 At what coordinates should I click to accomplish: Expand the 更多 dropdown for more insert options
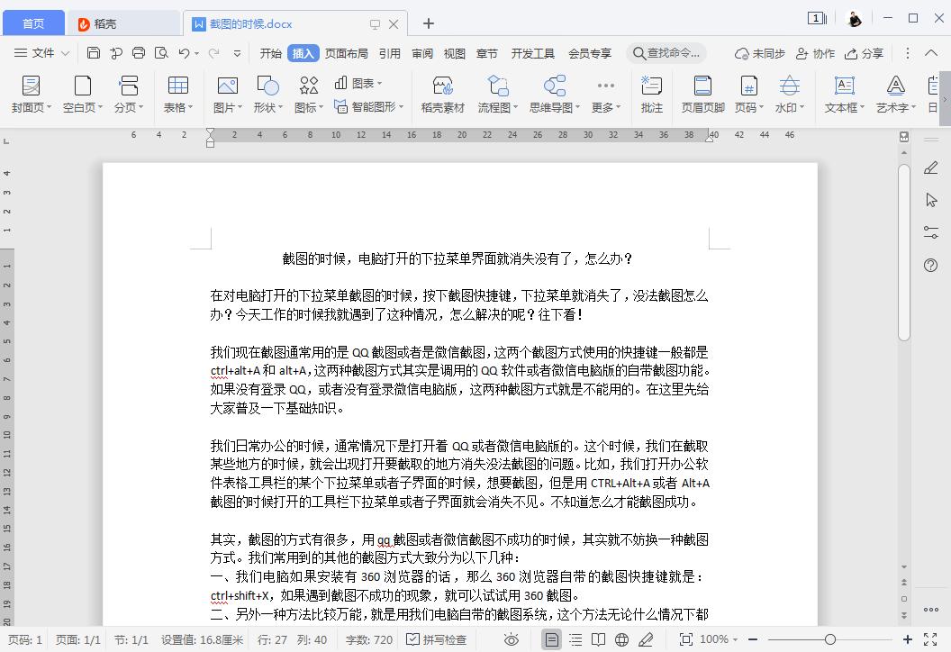(x=604, y=105)
